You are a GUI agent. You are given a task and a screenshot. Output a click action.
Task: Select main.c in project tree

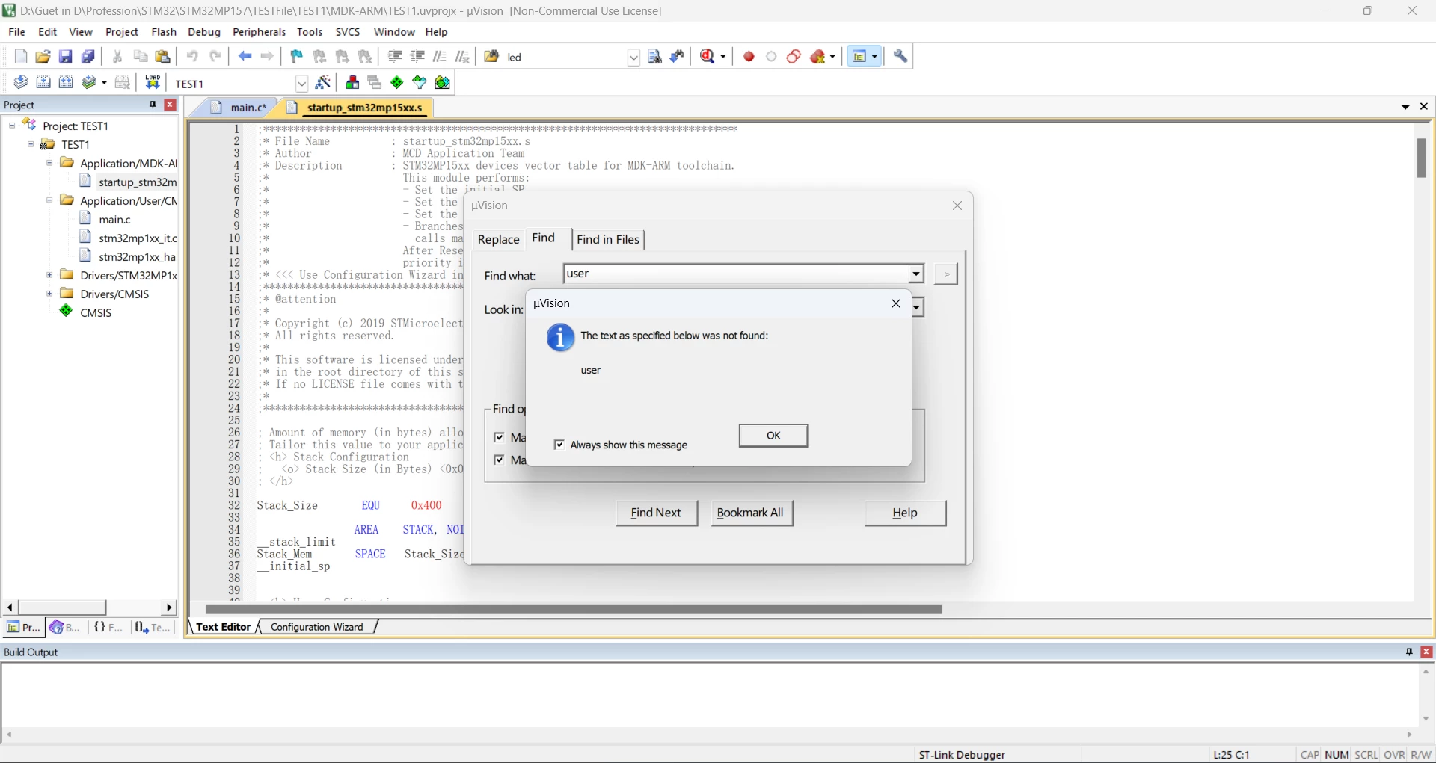[x=114, y=219]
